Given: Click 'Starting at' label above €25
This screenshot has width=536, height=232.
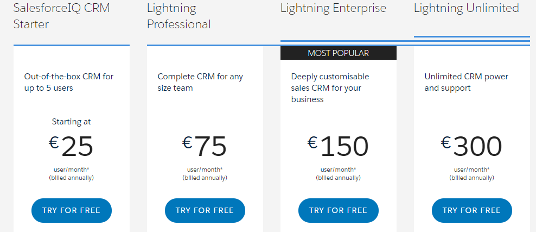Looking at the screenshot, I should click(x=72, y=122).
